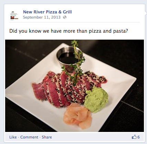The image size is (147, 144).
Task: Open New River Pizza & Grill profile picture
Action: (x=14, y=16)
